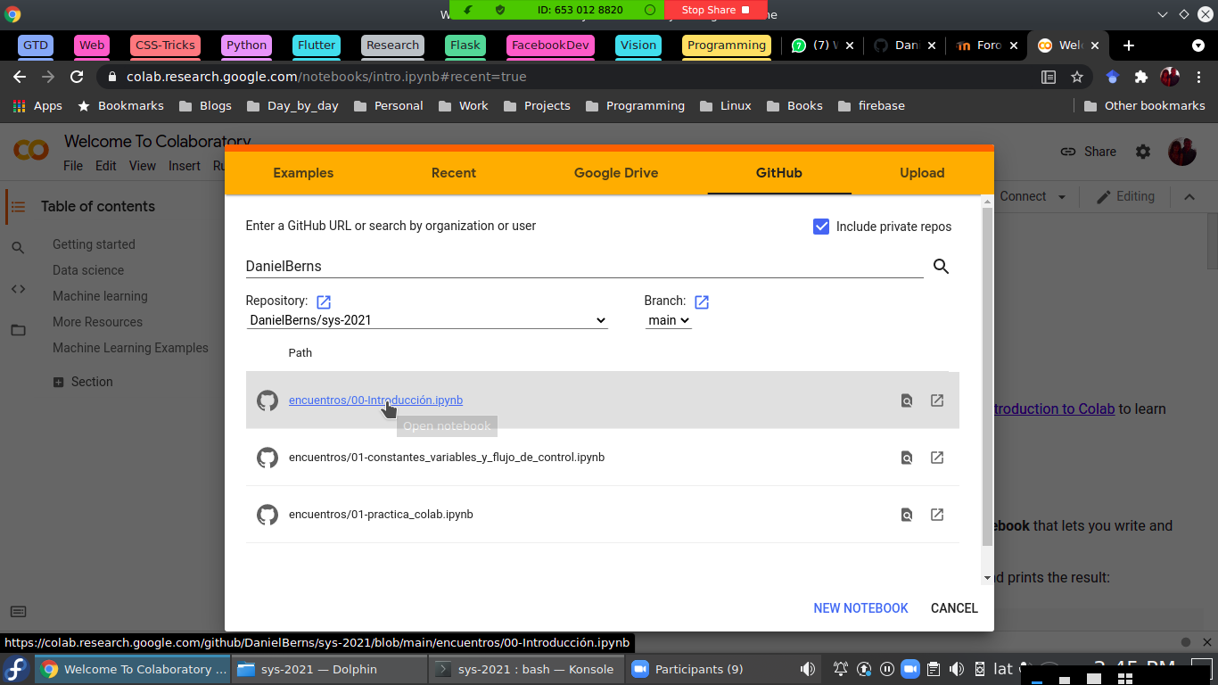Click the search magnifier icon beside DanielBerns
The image size is (1218, 685).
pos(941,266)
